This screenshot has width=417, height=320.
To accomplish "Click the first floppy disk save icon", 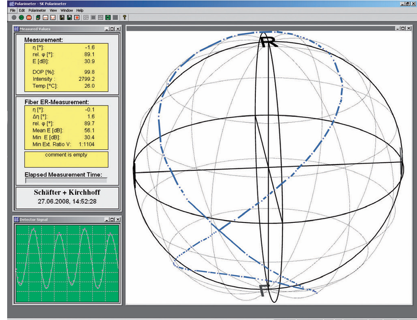I will (x=62, y=18).
